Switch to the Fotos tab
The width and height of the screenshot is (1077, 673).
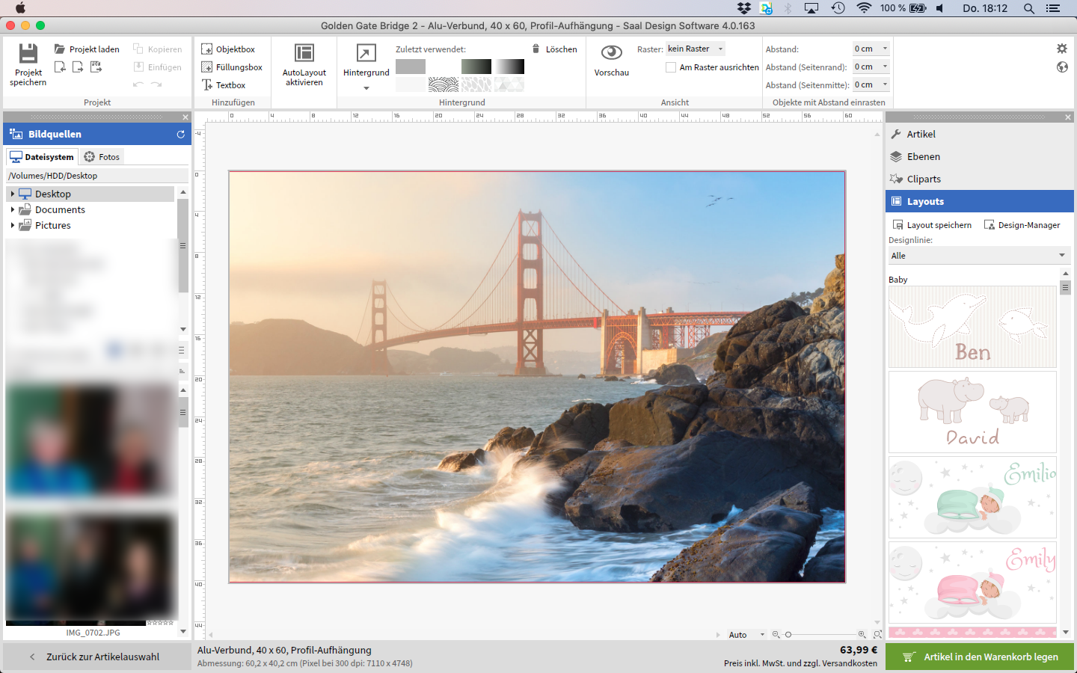click(102, 157)
